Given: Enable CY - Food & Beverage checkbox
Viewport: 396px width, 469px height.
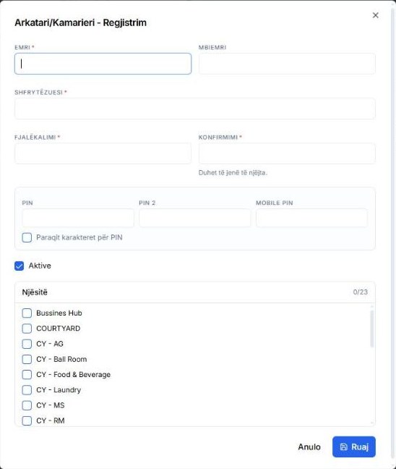Looking at the screenshot, I should click(27, 374).
